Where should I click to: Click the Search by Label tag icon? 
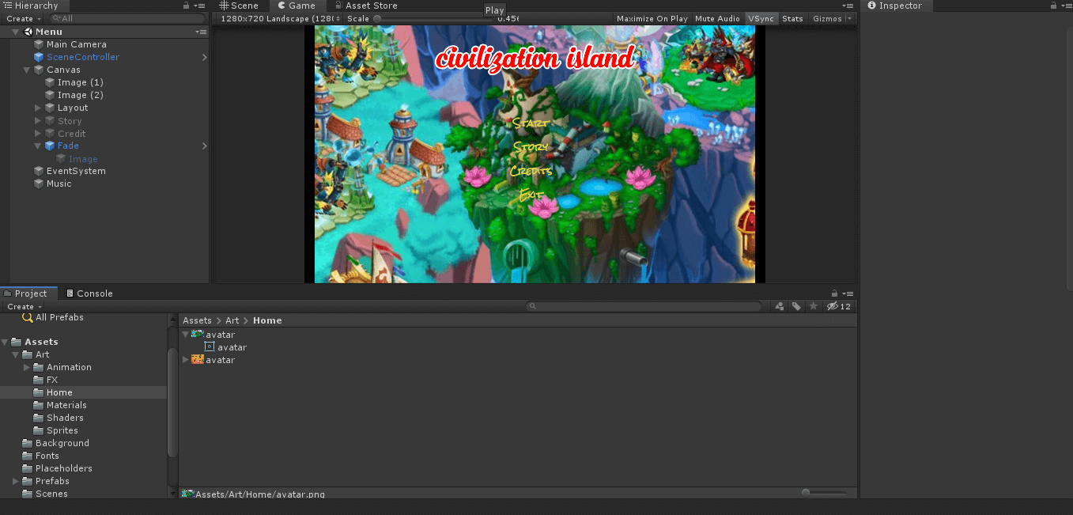click(x=796, y=306)
